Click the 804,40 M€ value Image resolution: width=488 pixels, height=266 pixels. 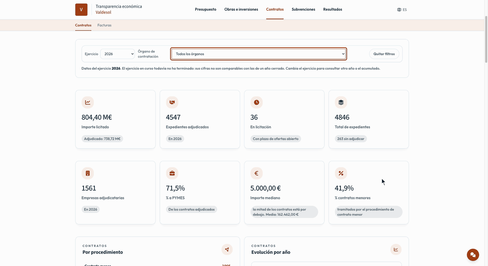[97, 117]
